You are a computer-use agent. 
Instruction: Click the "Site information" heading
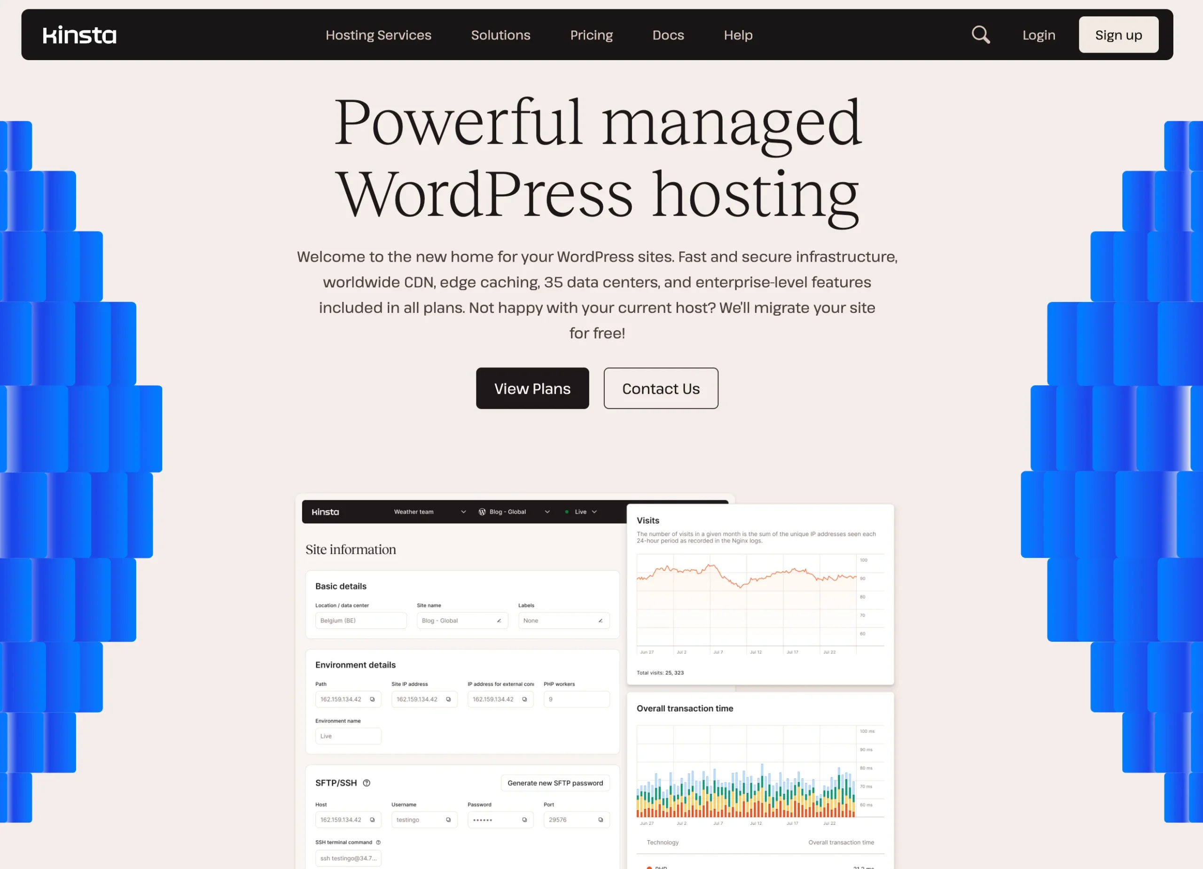click(x=351, y=549)
